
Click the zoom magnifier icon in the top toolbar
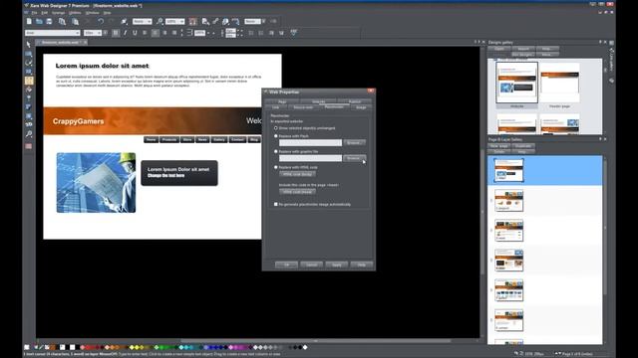tap(159, 21)
